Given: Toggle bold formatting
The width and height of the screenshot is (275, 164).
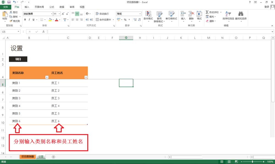Looking at the screenshot, I should [25, 19].
